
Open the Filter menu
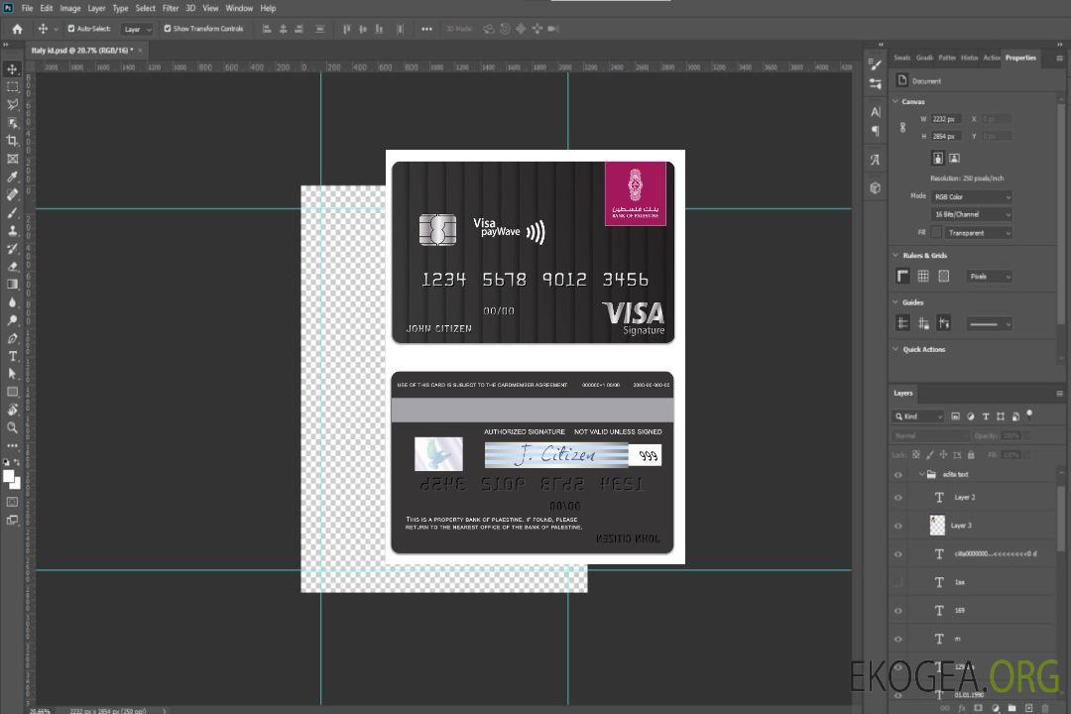point(171,8)
